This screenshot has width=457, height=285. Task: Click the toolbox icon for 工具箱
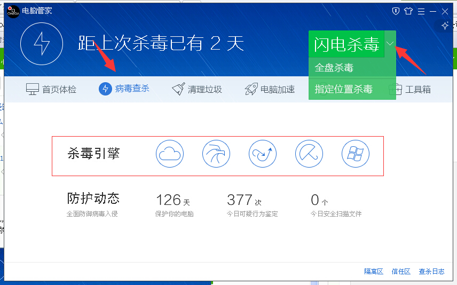tap(396, 89)
